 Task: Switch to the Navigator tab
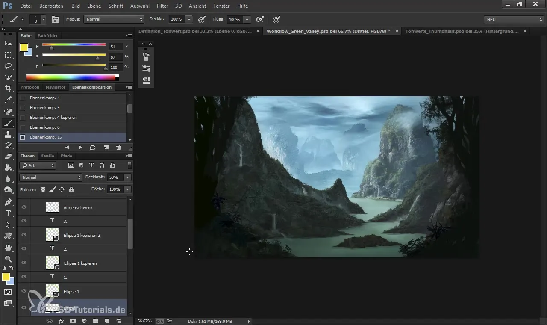(56, 87)
